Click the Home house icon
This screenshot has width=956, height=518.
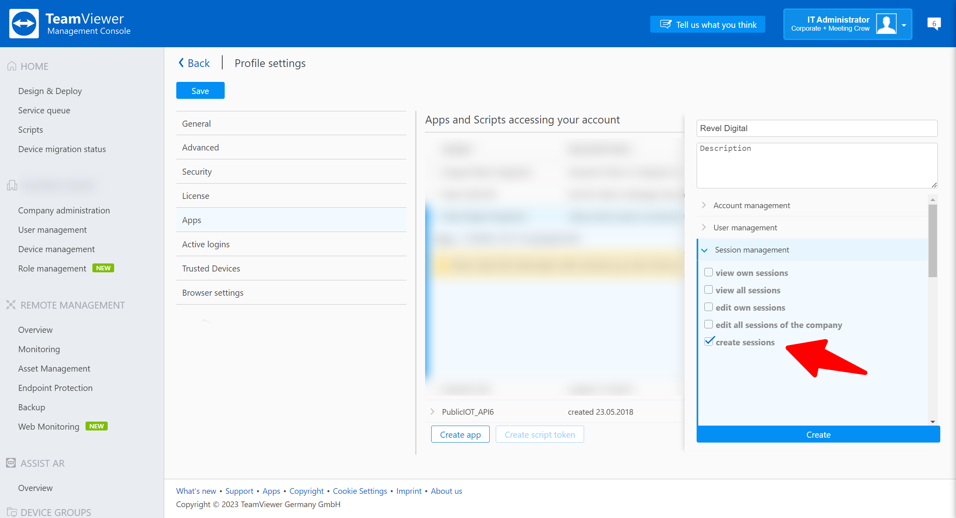[12, 66]
